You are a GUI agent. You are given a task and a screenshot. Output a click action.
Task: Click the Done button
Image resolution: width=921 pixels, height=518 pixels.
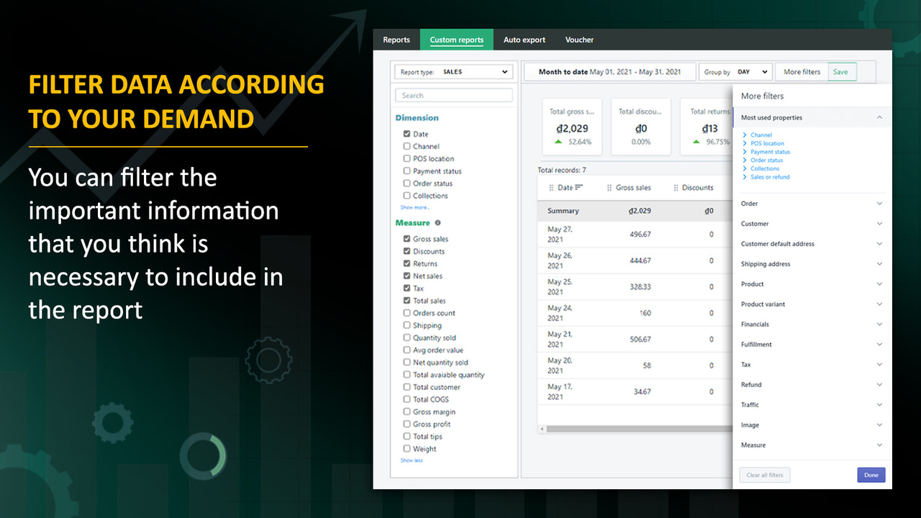(871, 475)
